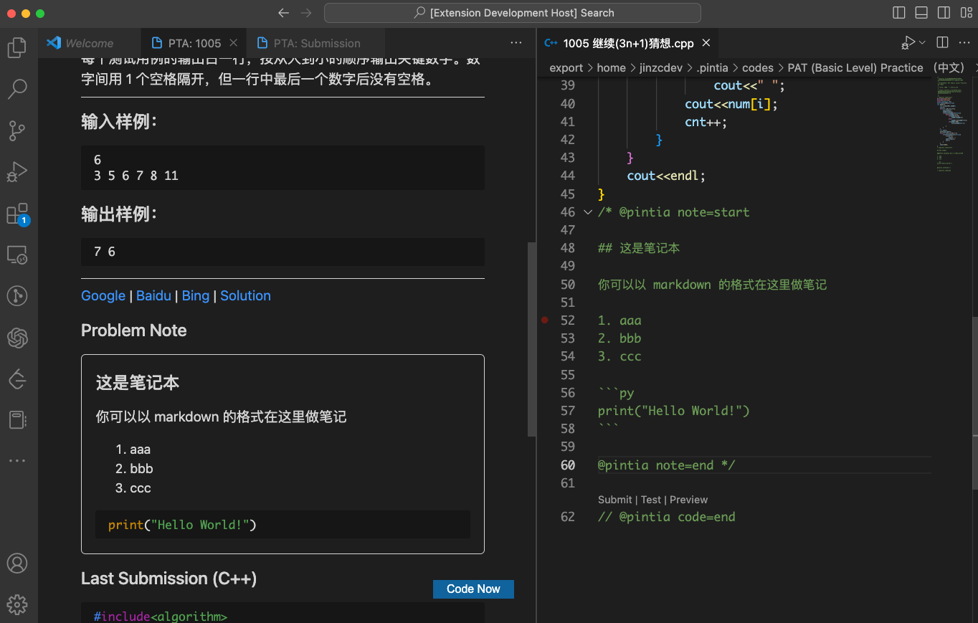Open the circular git branch icon view
The width and height of the screenshot is (978, 623).
point(17,295)
